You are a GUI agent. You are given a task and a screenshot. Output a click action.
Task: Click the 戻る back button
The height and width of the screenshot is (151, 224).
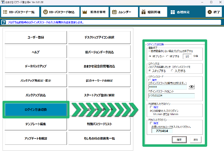pyautogui.click(x=196, y=140)
